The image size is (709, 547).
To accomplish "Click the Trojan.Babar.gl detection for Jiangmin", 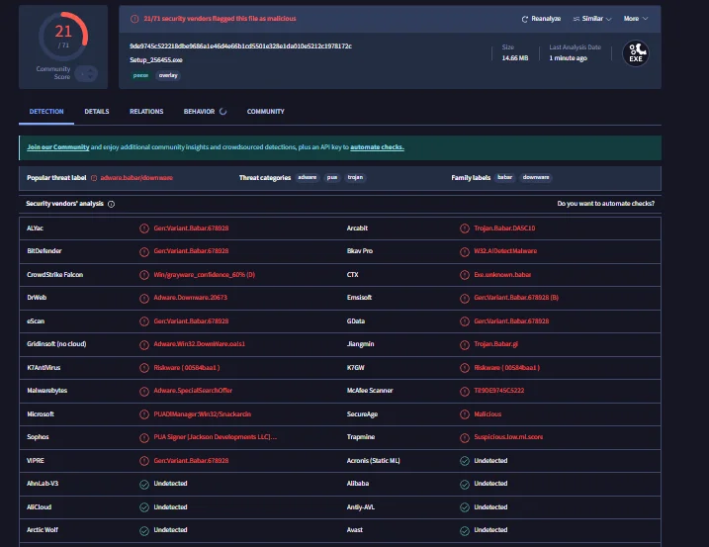I will 496,344.
